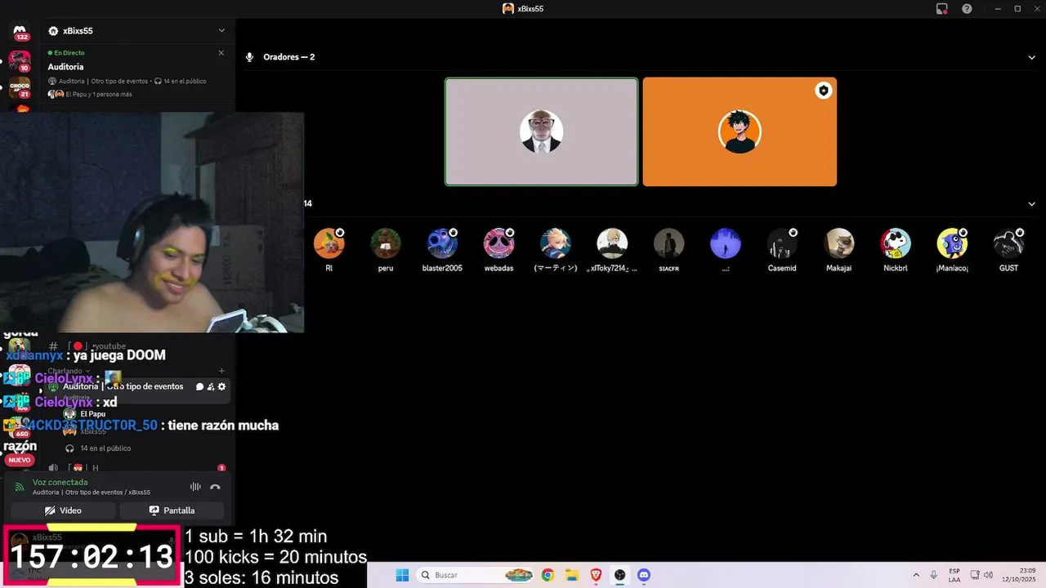Image resolution: width=1046 pixels, height=588 pixels.
Task: Open the CHOCO server icon
Action: click(x=20, y=87)
